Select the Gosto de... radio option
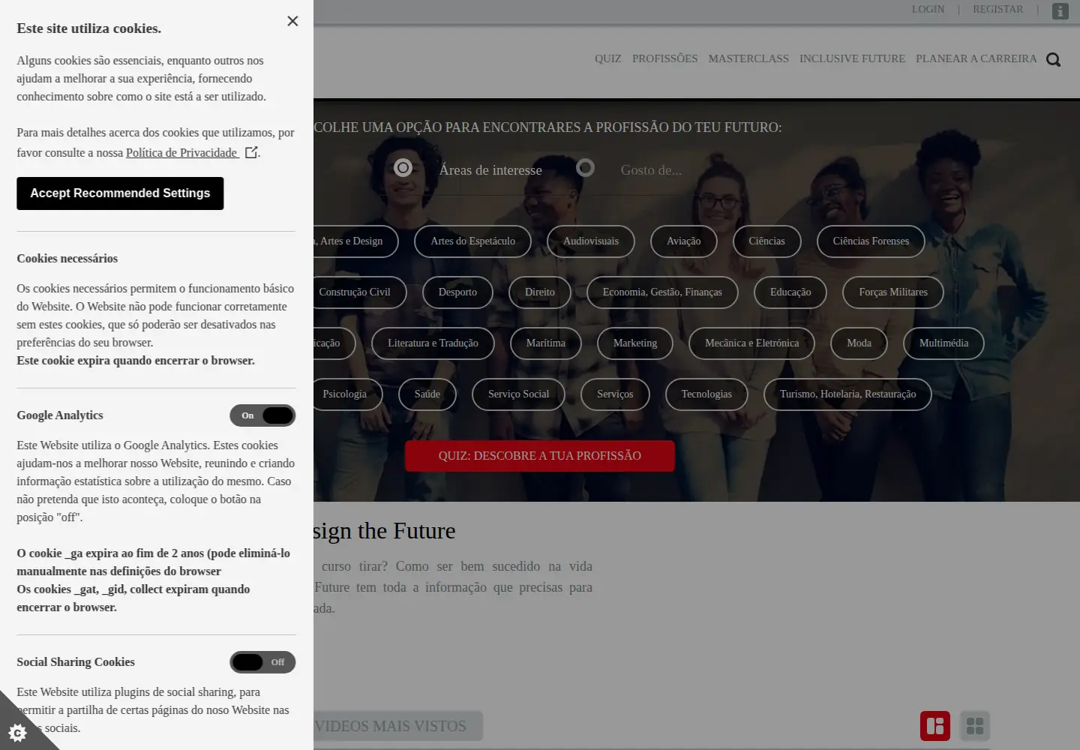This screenshot has height=750, width=1080. click(585, 168)
